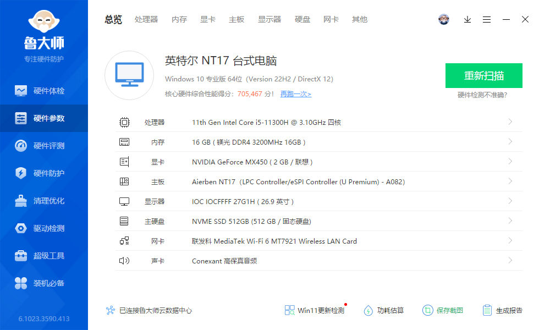Click 硬件检测不准确? link
Image resolution: width=539 pixels, height=330 pixels.
click(x=482, y=95)
